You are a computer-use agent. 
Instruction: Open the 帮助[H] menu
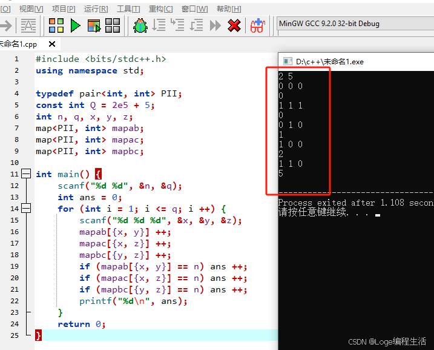[x=229, y=9]
